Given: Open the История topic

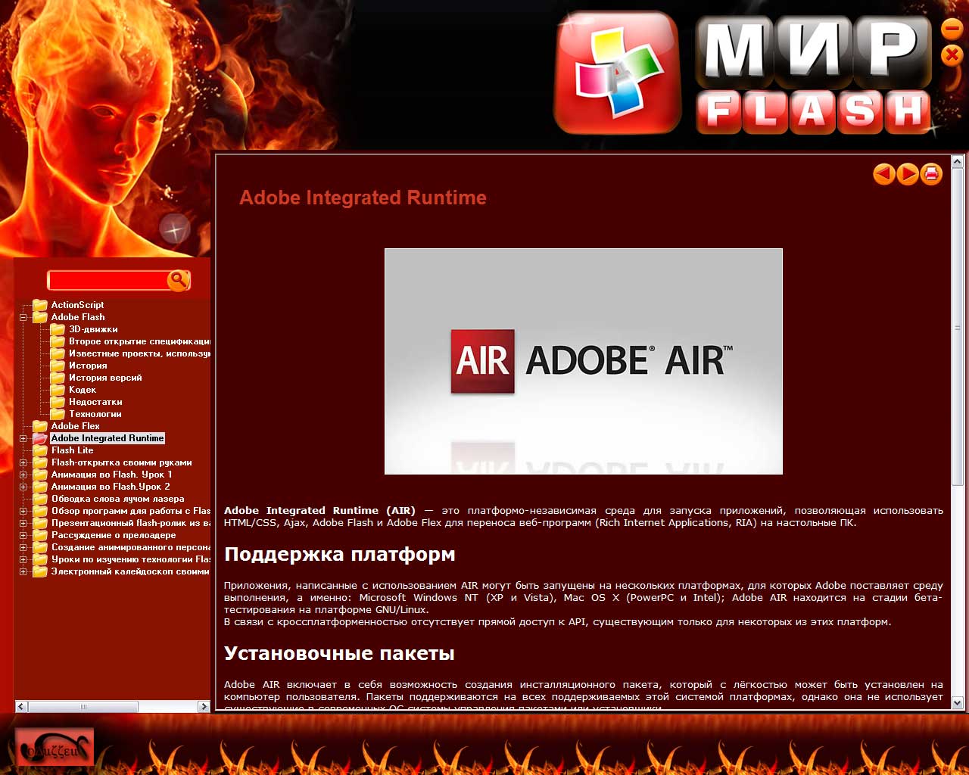Looking at the screenshot, I should pos(88,366).
